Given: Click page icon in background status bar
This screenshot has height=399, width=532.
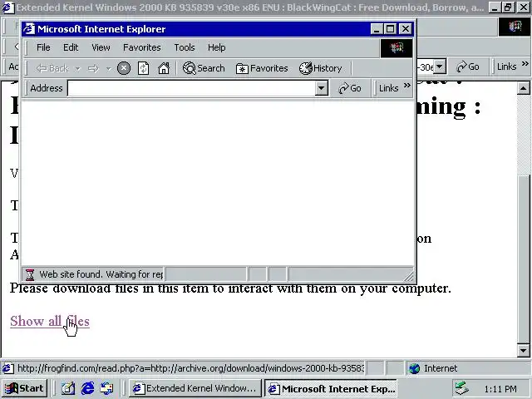Looking at the screenshot, I should (x=8, y=368).
